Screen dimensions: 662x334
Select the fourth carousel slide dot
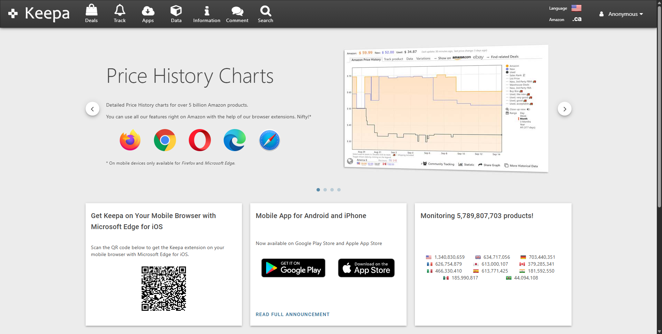point(339,190)
